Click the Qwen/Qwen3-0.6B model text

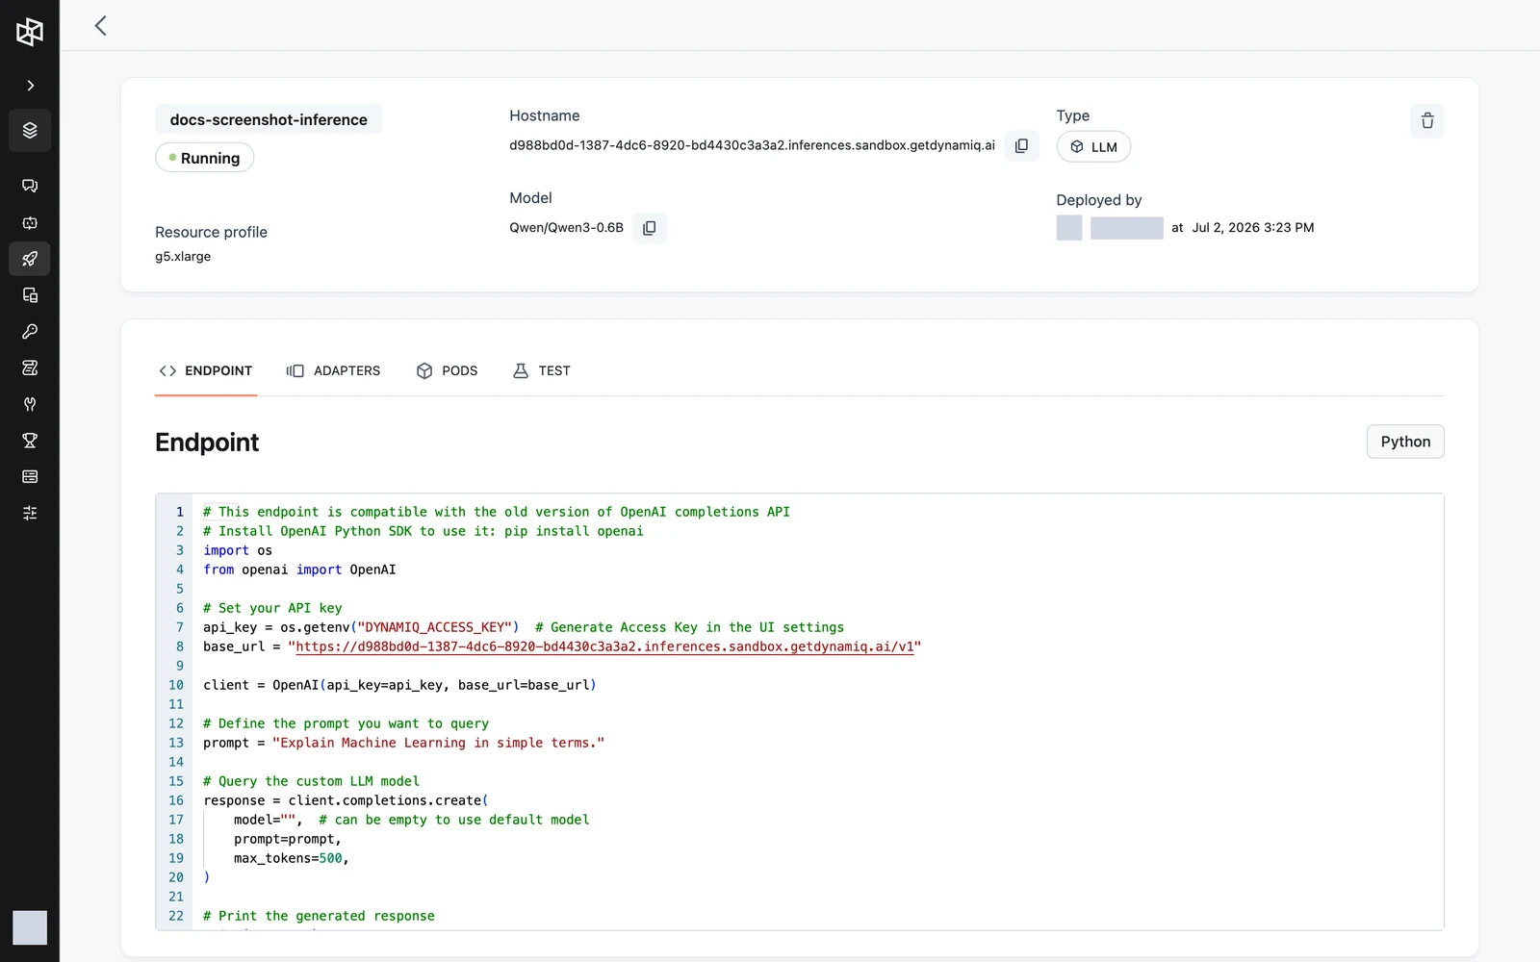coord(566,228)
